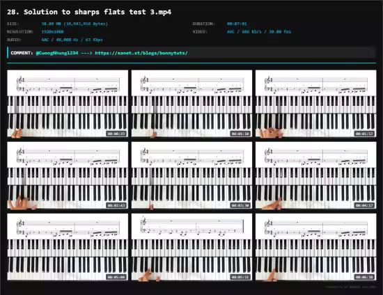The height and width of the screenshot is (295, 383).
Task: Click the VIDEO label
Action: (200, 32)
